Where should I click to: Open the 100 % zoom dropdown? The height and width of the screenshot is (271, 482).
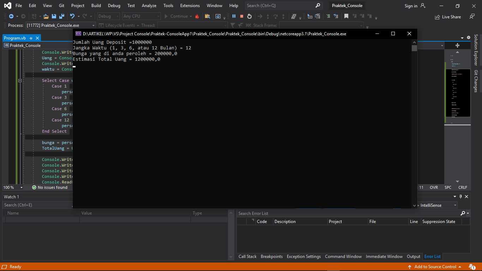click(x=13, y=187)
